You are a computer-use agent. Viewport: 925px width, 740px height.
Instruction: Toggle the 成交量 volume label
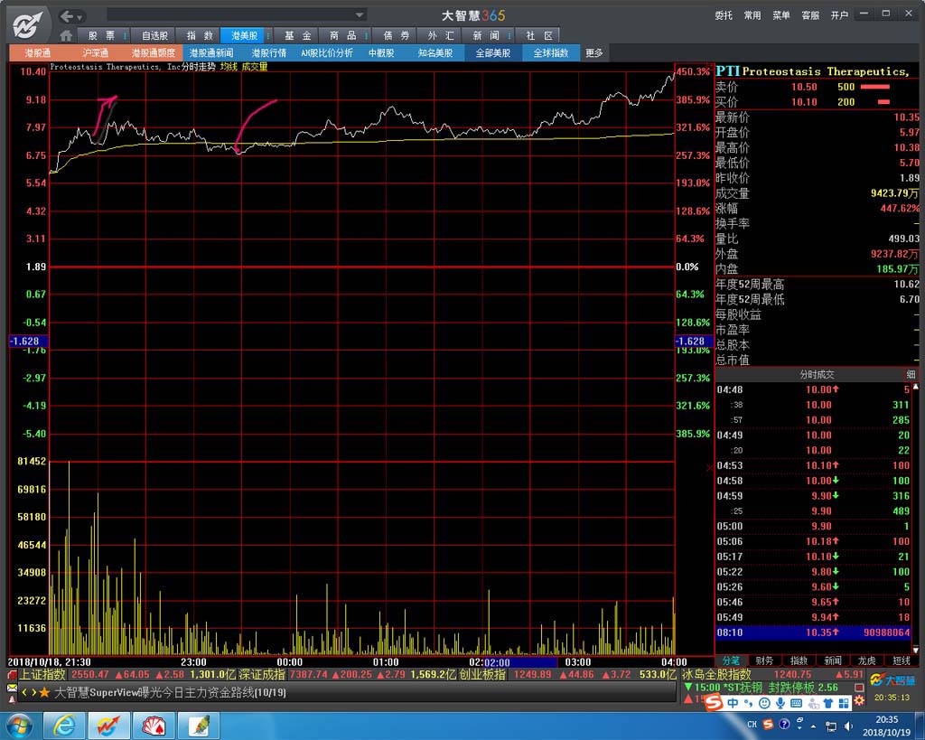point(254,67)
